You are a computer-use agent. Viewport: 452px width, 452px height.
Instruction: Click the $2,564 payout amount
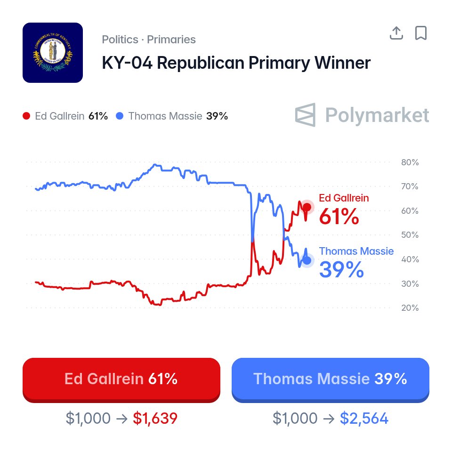click(364, 418)
